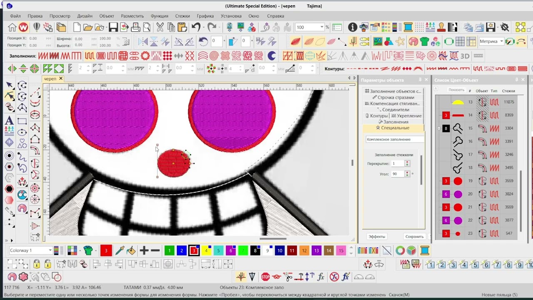Collapse all items in the Color-Object list
533x300 pixels.
tap(436, 89)
